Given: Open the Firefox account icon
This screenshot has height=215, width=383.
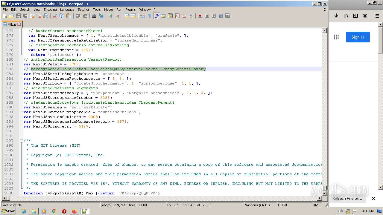Looking at the screenshot, I should (x=365, y=16).
